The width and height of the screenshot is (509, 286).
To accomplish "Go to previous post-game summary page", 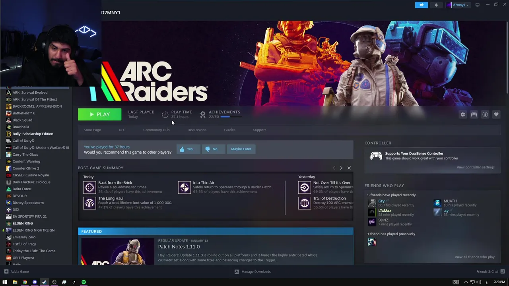I will pyautogui.click(x=334, y=168).
